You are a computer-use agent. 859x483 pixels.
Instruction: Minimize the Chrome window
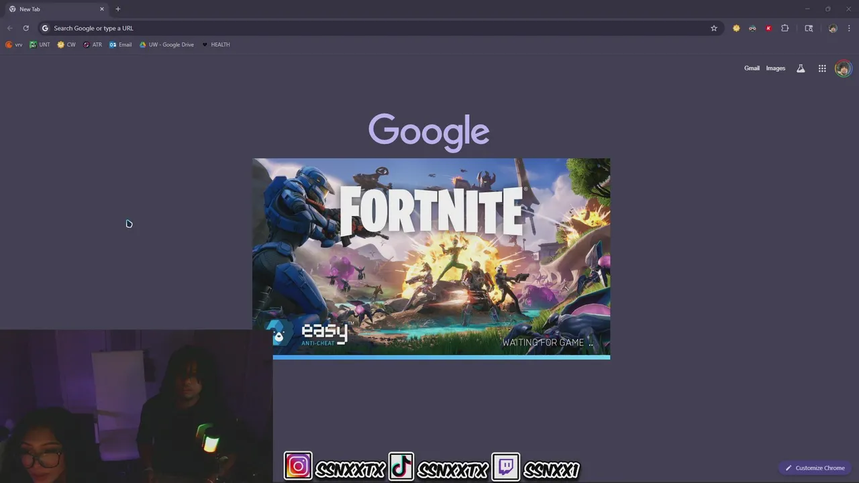point(807,9)
